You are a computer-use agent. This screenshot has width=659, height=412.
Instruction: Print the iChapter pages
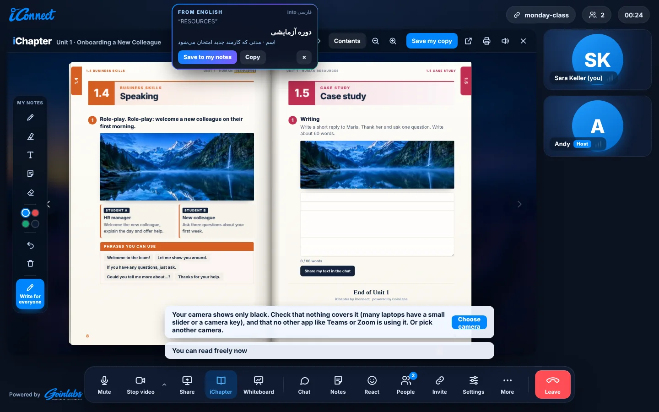(486, 41)
